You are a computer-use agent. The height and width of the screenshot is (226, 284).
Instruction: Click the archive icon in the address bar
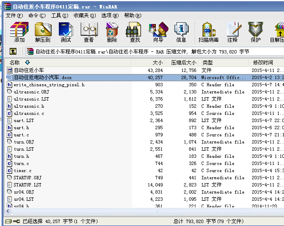click(30, 52)
